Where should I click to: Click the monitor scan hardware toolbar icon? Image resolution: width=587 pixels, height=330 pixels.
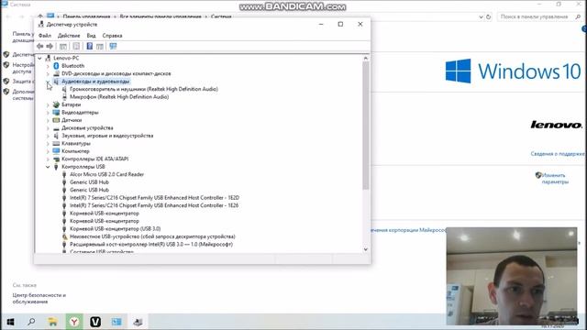113,46
